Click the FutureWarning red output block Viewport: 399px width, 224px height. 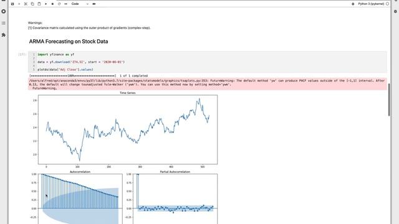[x=208, y=84]
